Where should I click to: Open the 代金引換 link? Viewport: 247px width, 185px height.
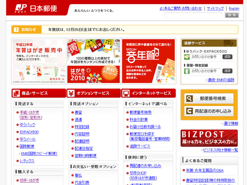[82, 183]
